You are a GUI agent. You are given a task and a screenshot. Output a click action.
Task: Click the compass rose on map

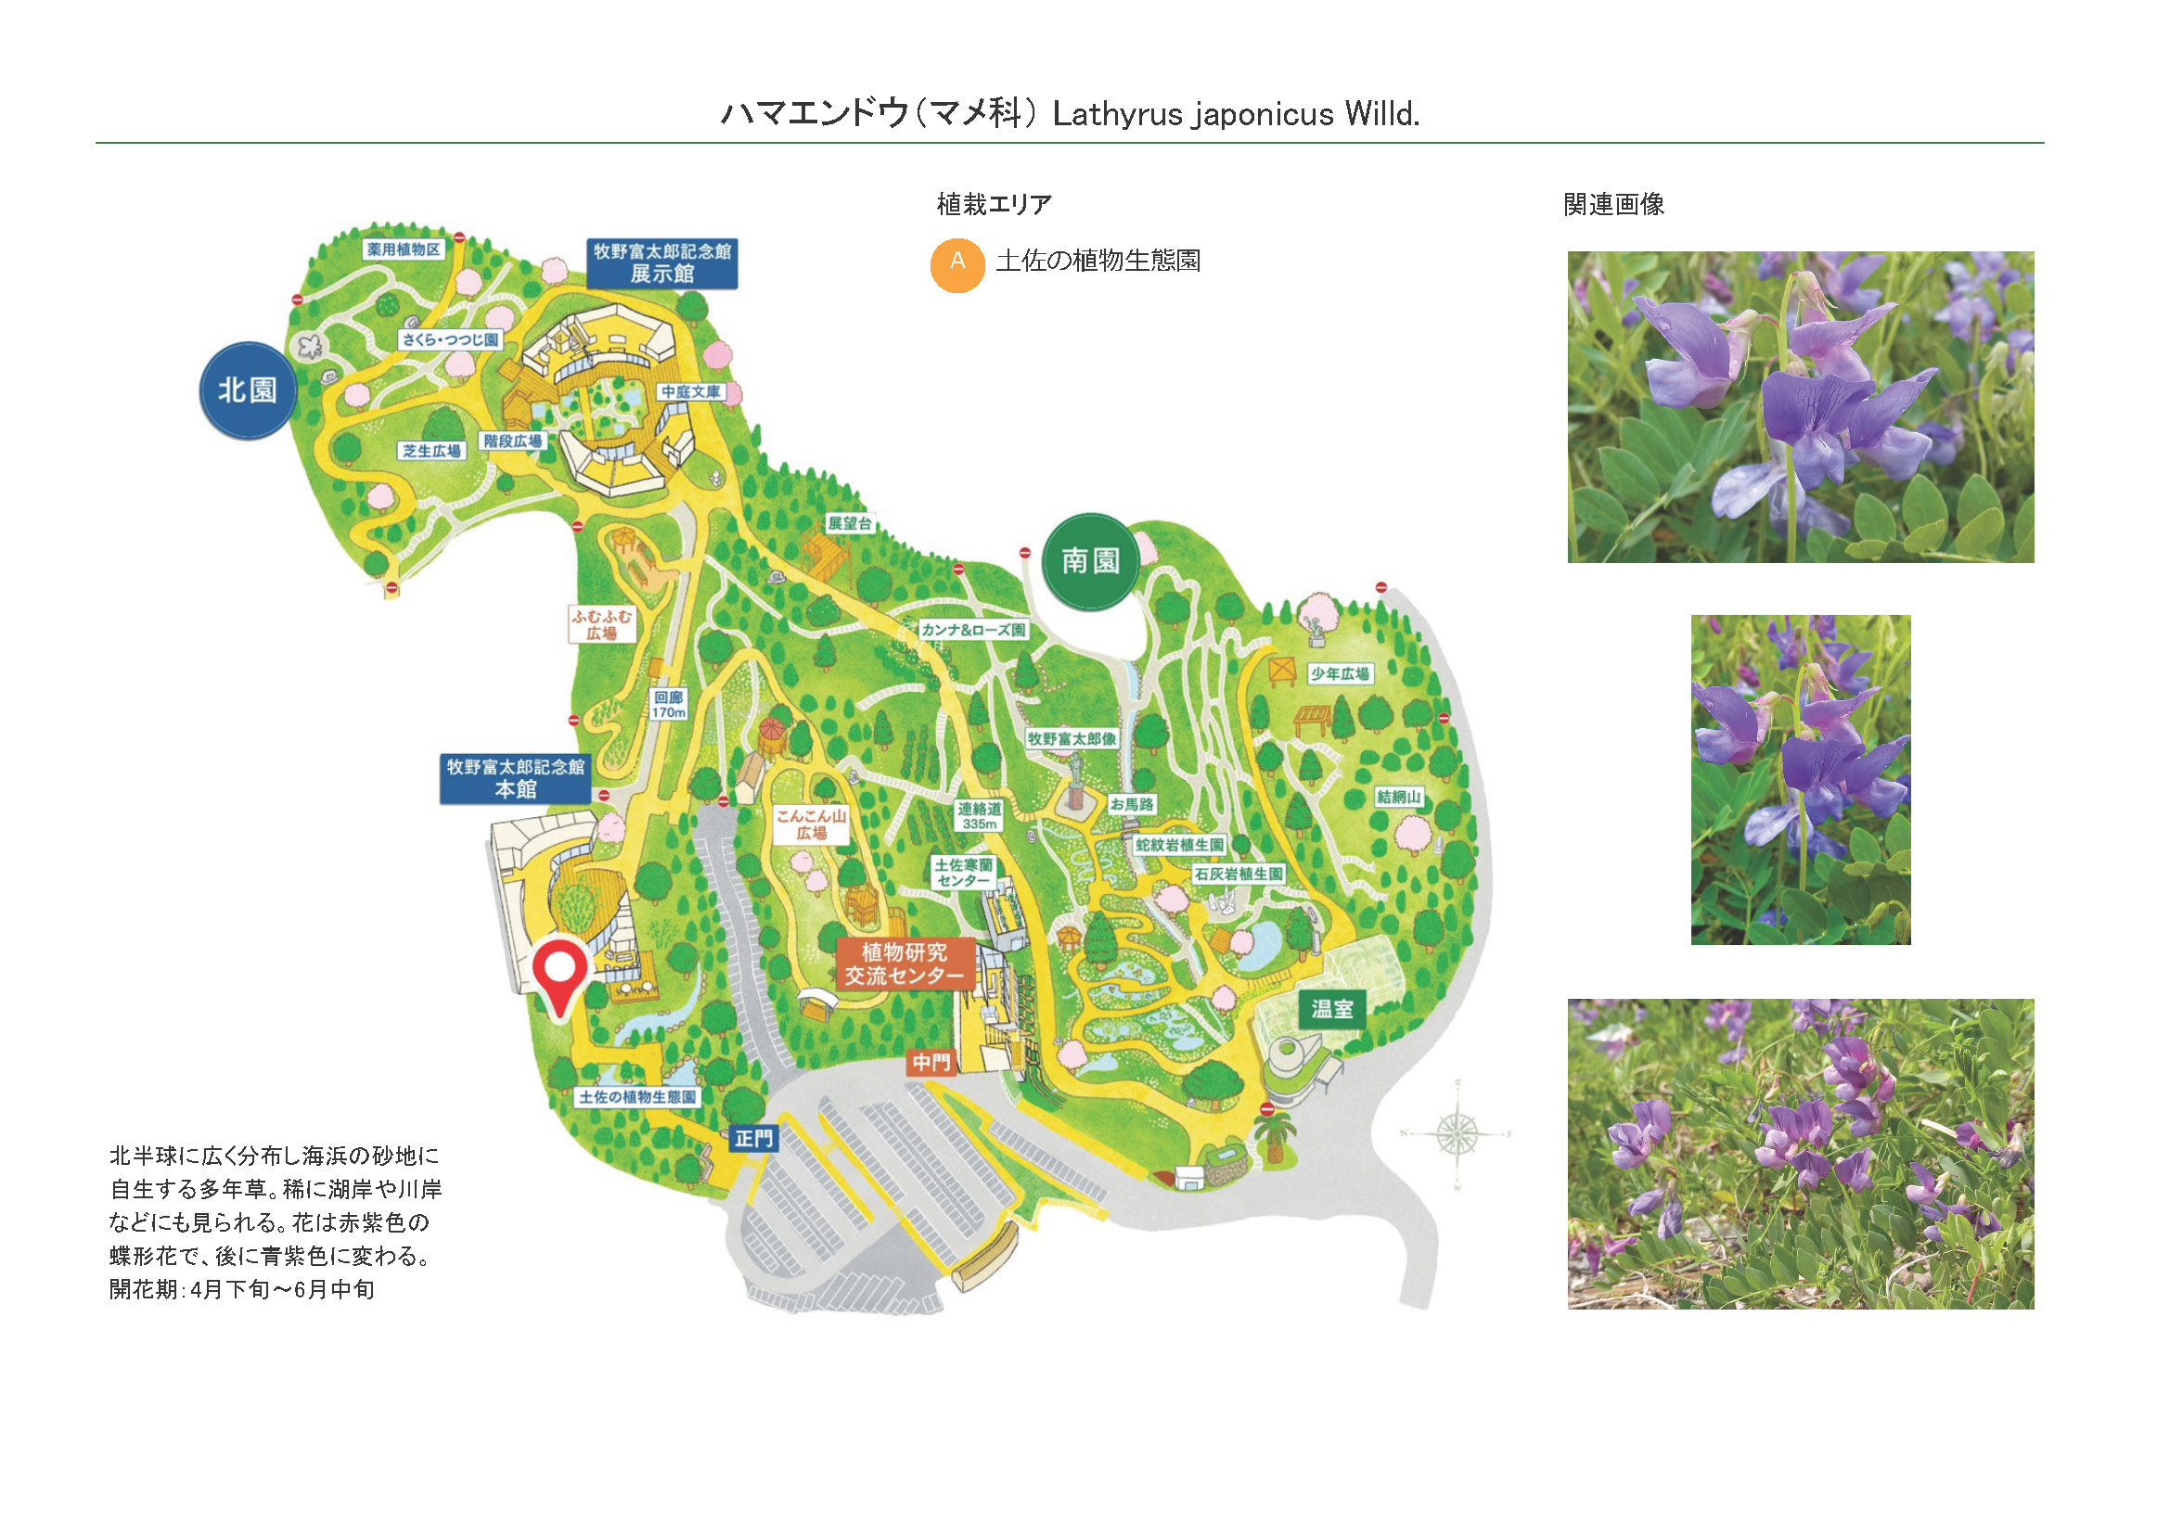(x=1457, y=1132)
